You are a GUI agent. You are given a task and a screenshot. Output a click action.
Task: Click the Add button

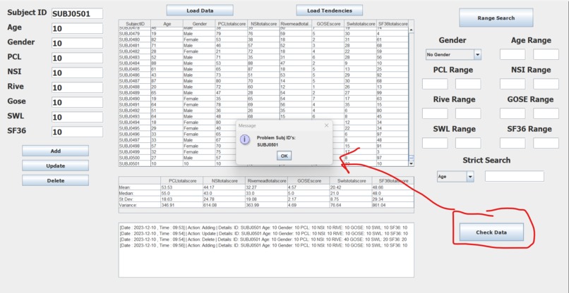56,151
